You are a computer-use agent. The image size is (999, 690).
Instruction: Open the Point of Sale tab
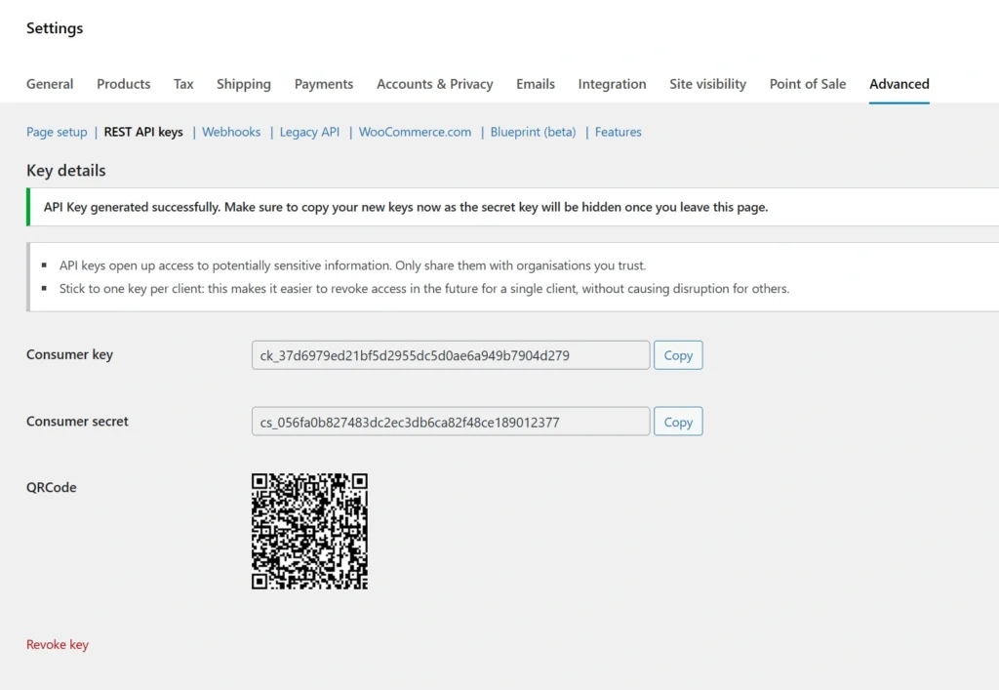pyautogui.click(x=807, y=84)
